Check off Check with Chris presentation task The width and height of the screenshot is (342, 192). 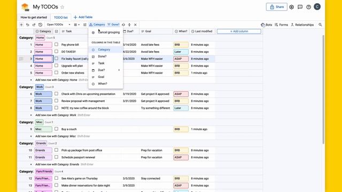[x=56, y=94]
